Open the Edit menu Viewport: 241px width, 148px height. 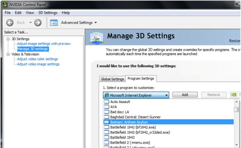coord(18,13)
